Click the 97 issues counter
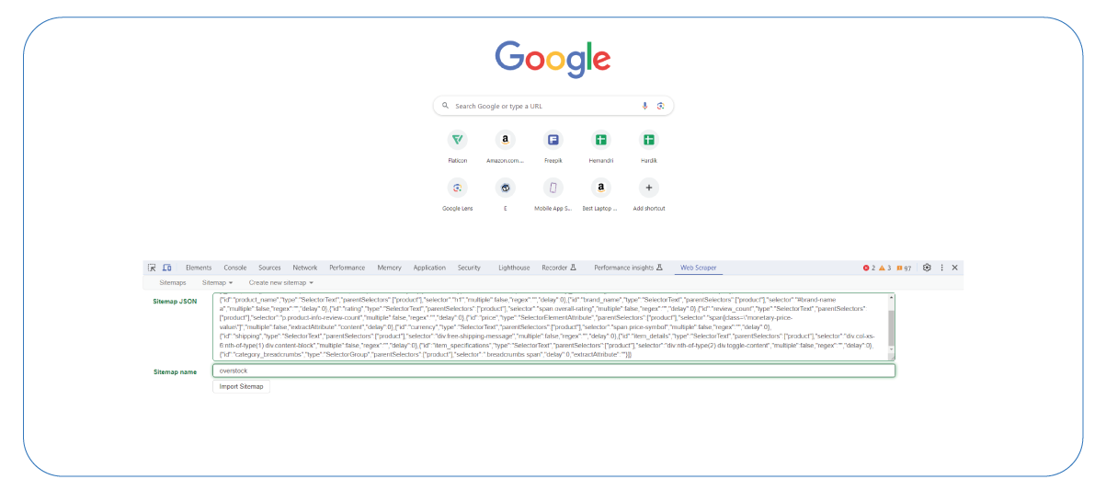The width and height of the screenshot is (1106, 491). 904,268
